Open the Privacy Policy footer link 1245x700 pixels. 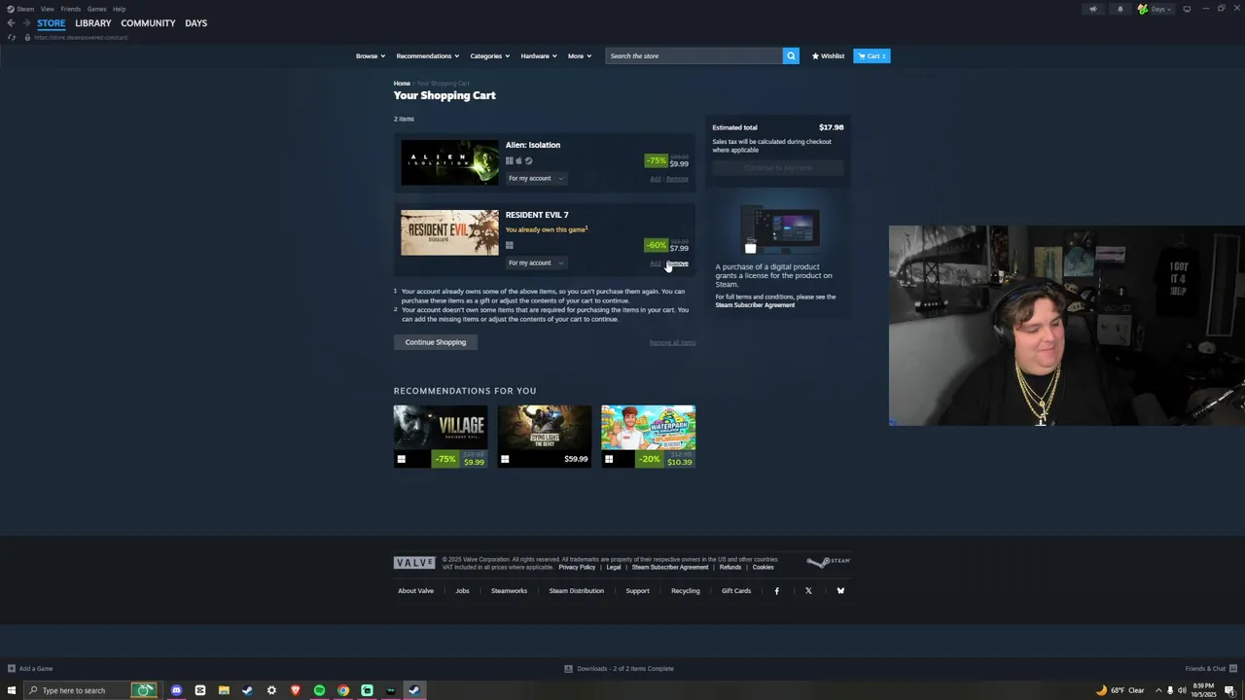click(577, 567)
